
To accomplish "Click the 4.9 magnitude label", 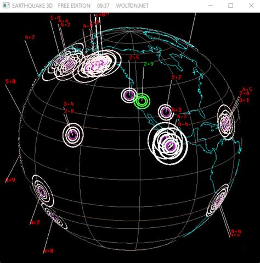I will click(10, 180).
